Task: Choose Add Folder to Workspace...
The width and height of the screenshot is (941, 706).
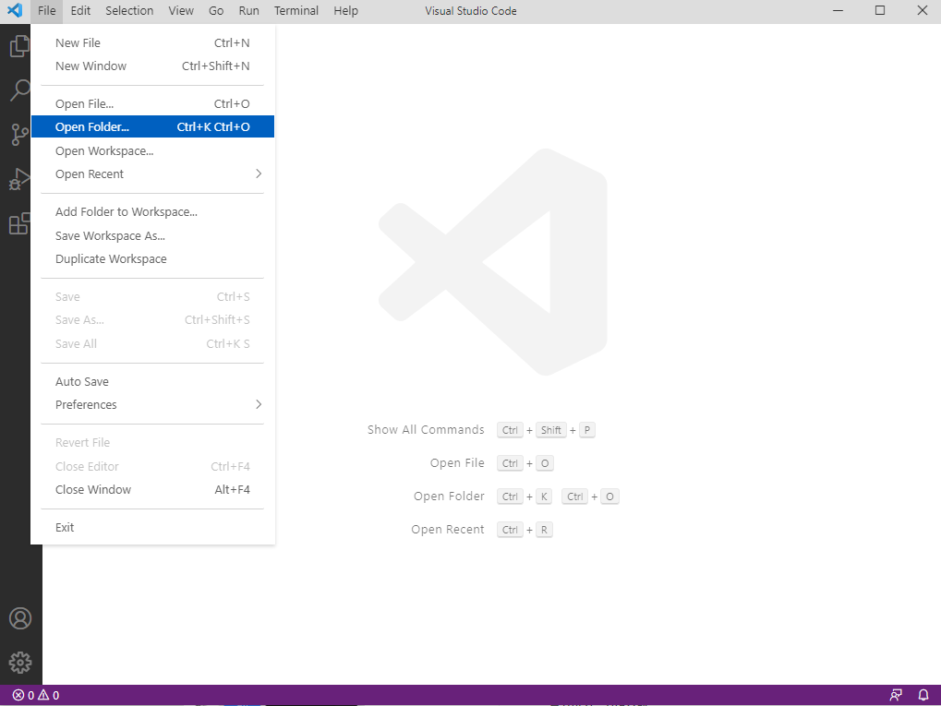Action: (x=152, y=211)
